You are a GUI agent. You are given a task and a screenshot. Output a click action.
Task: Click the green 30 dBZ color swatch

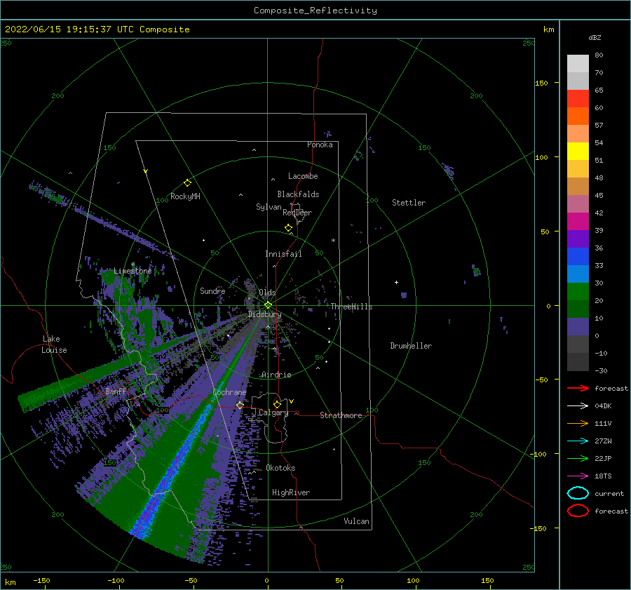(578, 291)
